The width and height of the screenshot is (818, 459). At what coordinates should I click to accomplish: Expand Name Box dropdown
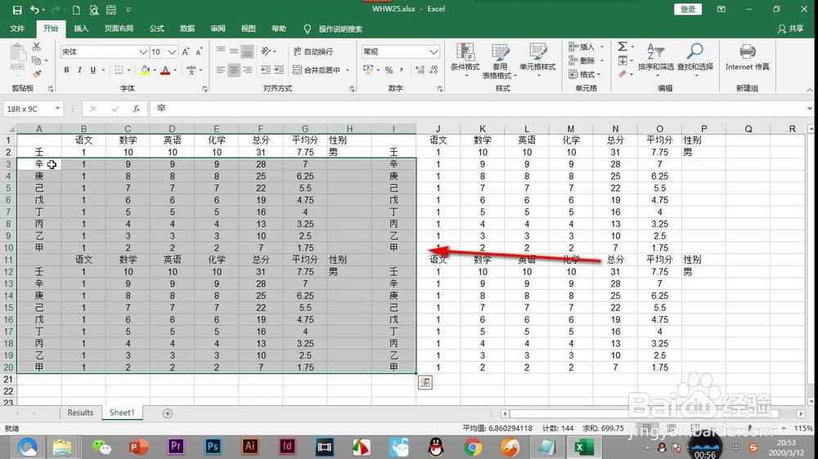point(57,109)
